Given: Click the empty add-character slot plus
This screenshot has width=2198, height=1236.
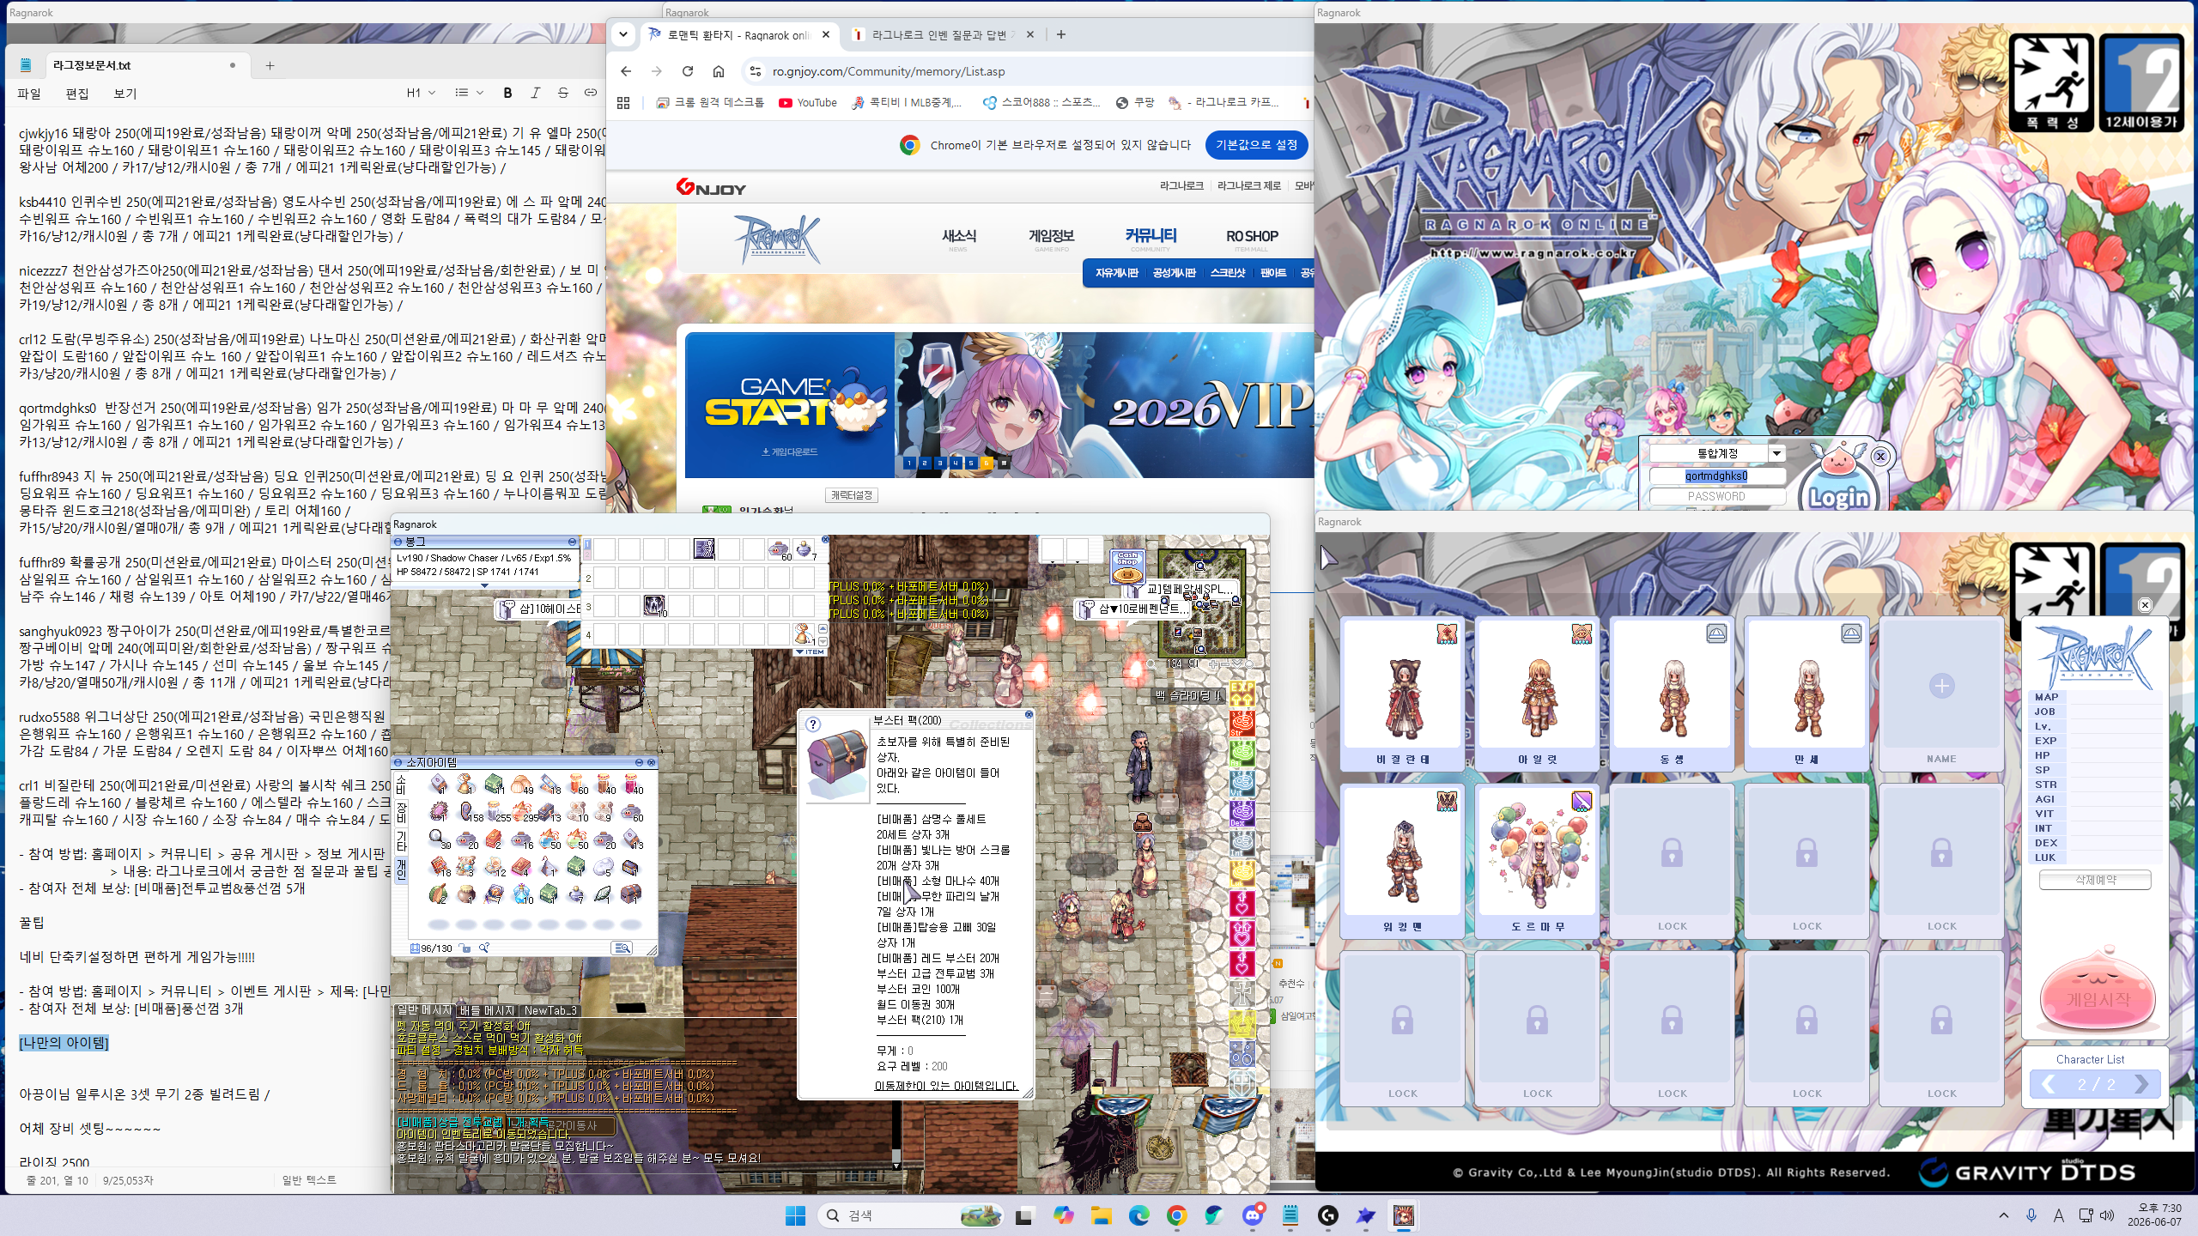Looking at the screenshot, I should click(1941, 686).
